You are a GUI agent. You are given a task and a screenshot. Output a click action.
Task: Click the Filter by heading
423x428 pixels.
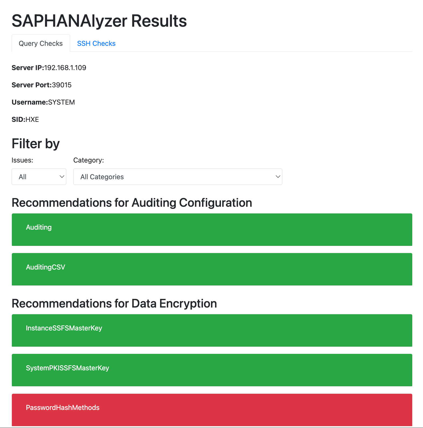tap(36, 143)
